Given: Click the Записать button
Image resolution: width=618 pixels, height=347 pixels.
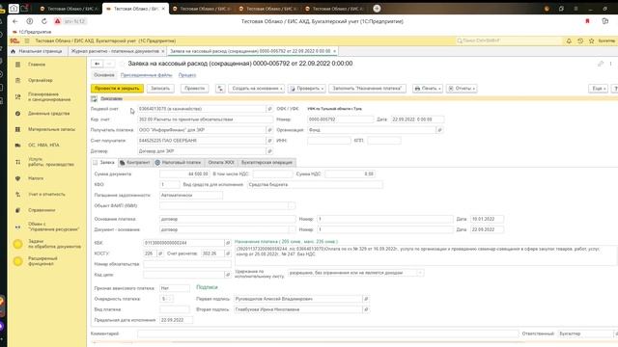Looking at the screenshot, I should (160, 89).
